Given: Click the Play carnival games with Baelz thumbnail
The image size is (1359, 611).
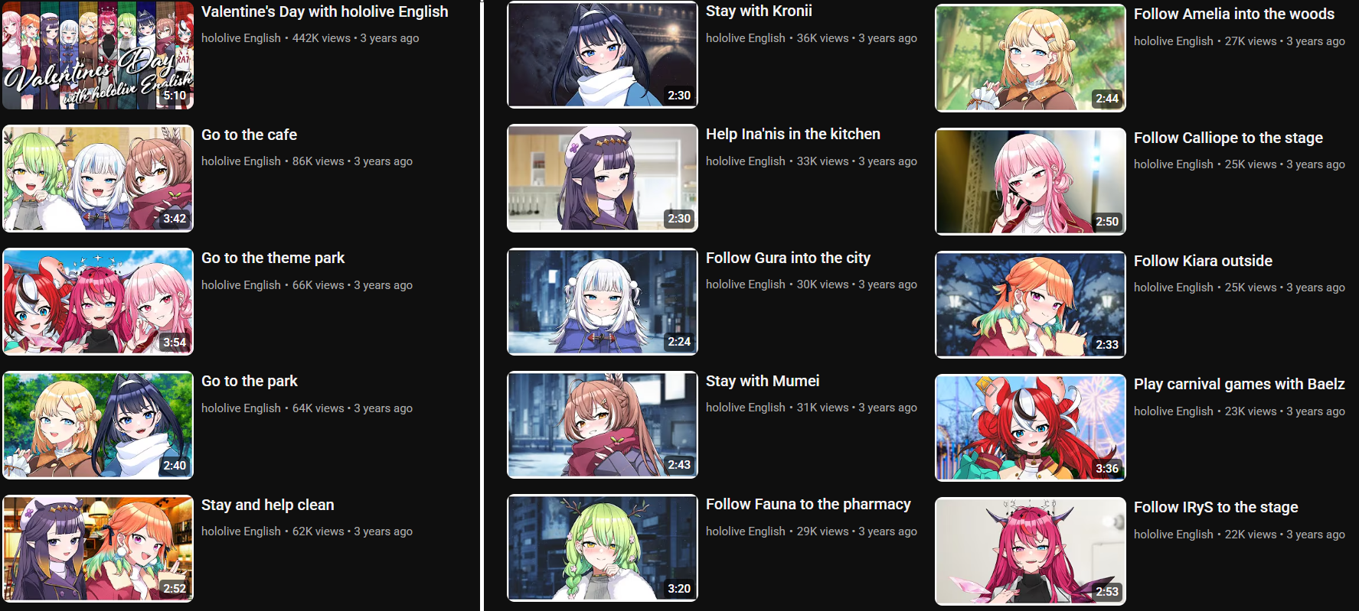Looking at the screenshot, I should click(x=1031, y=427).
